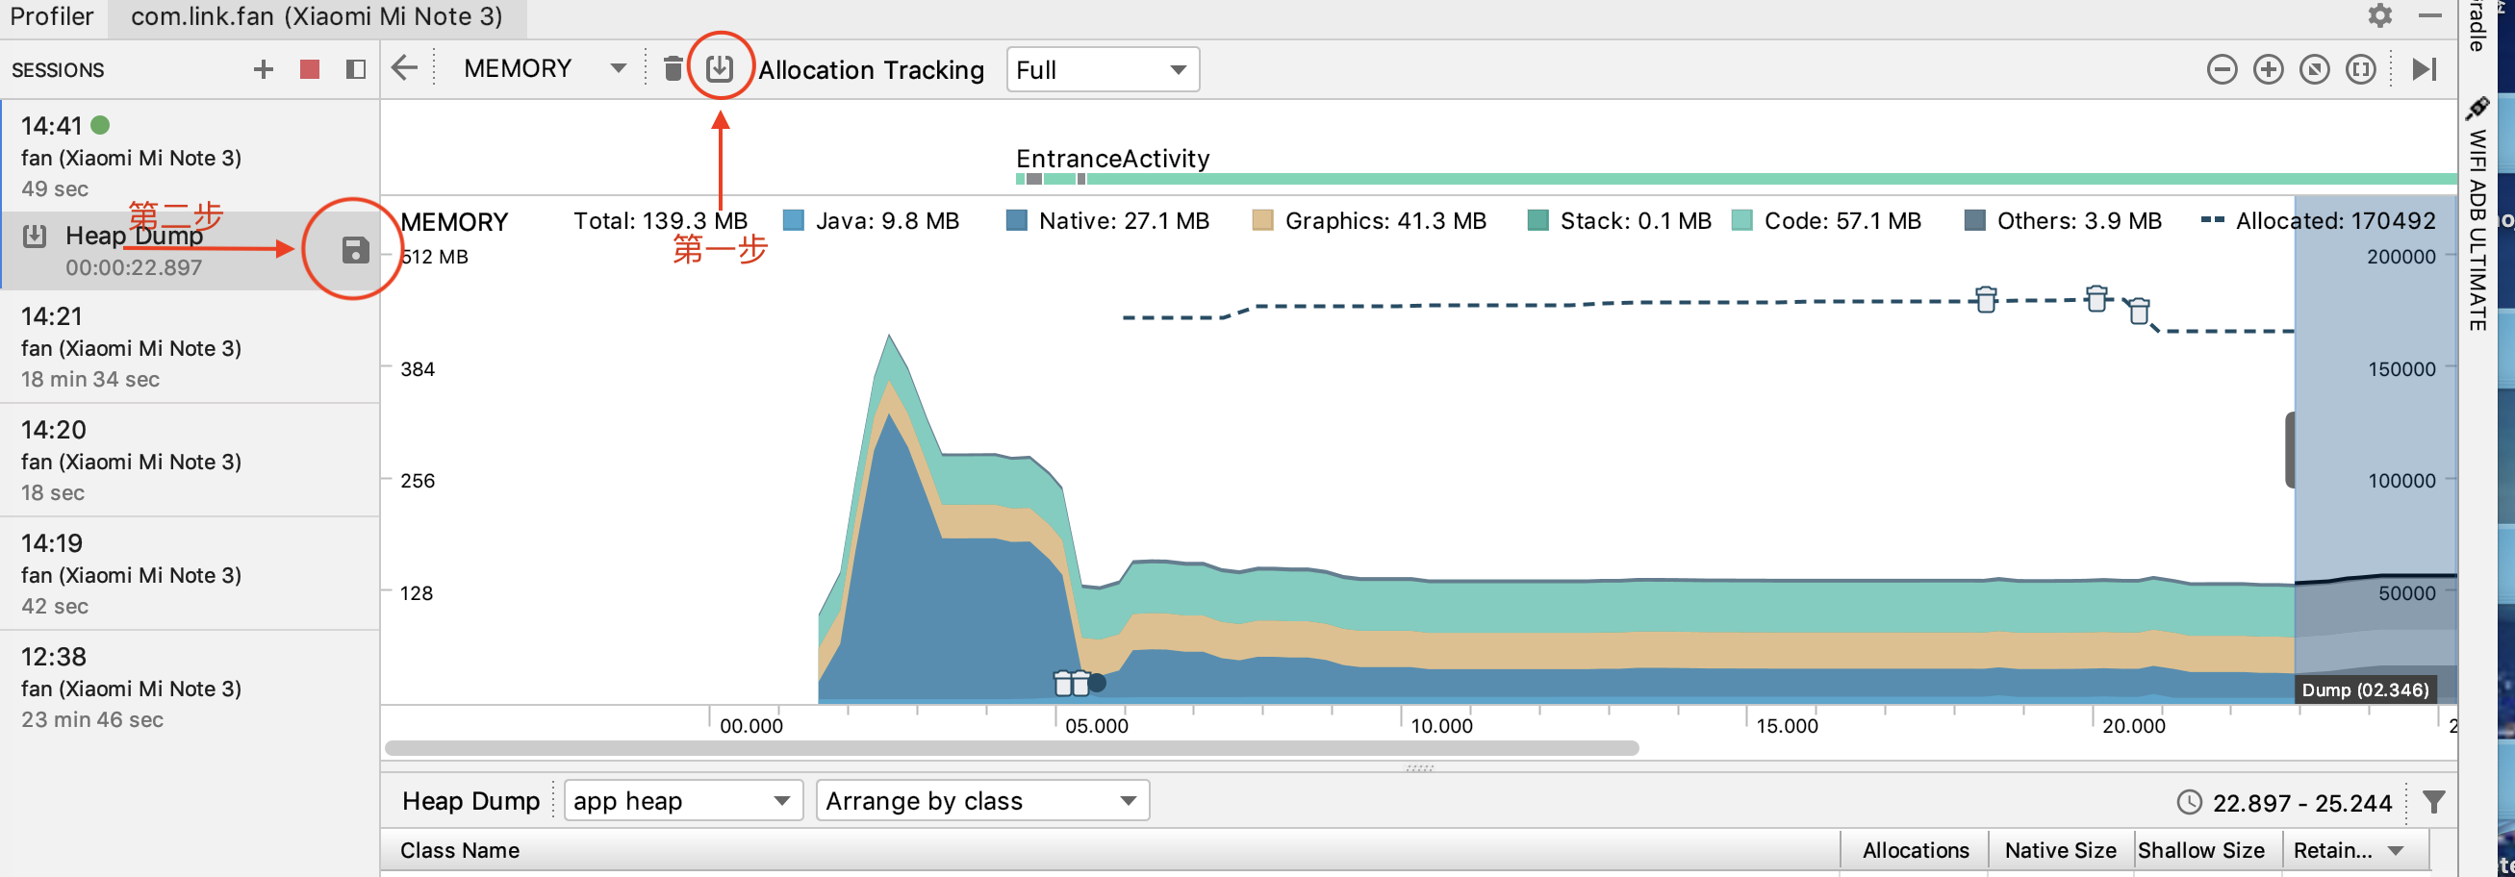The width and height of the screenshot is (2515, 877).
Task: Go back to the profiler overview
Action: [x=404, y=68]
